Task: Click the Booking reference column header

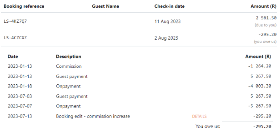Action: point(24,6)
